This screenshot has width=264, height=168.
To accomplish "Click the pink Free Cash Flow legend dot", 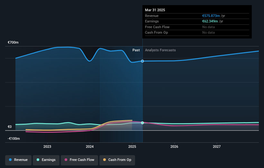I will click(x=66, y=160).
